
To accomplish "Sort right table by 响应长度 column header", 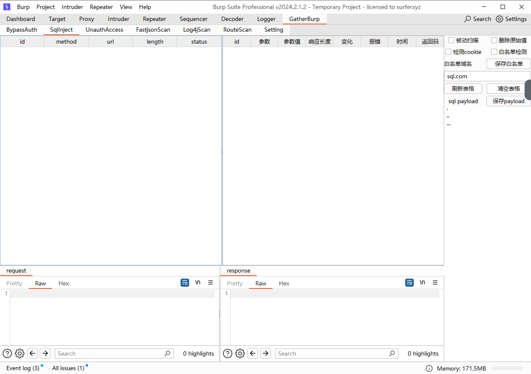I will [320, 42].
